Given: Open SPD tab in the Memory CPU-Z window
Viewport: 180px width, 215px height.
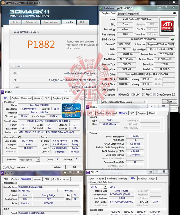Looking at the screenshot, I should pyautogui.click(x=132, y=113).
